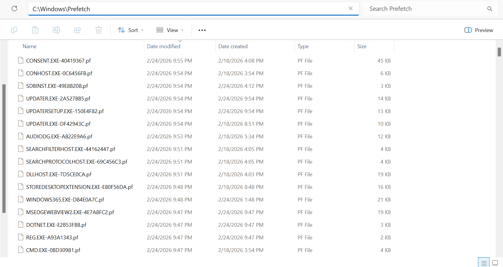503x267 pixels.
Task: Click the Share toolbar icon
Action: [78, 30]
